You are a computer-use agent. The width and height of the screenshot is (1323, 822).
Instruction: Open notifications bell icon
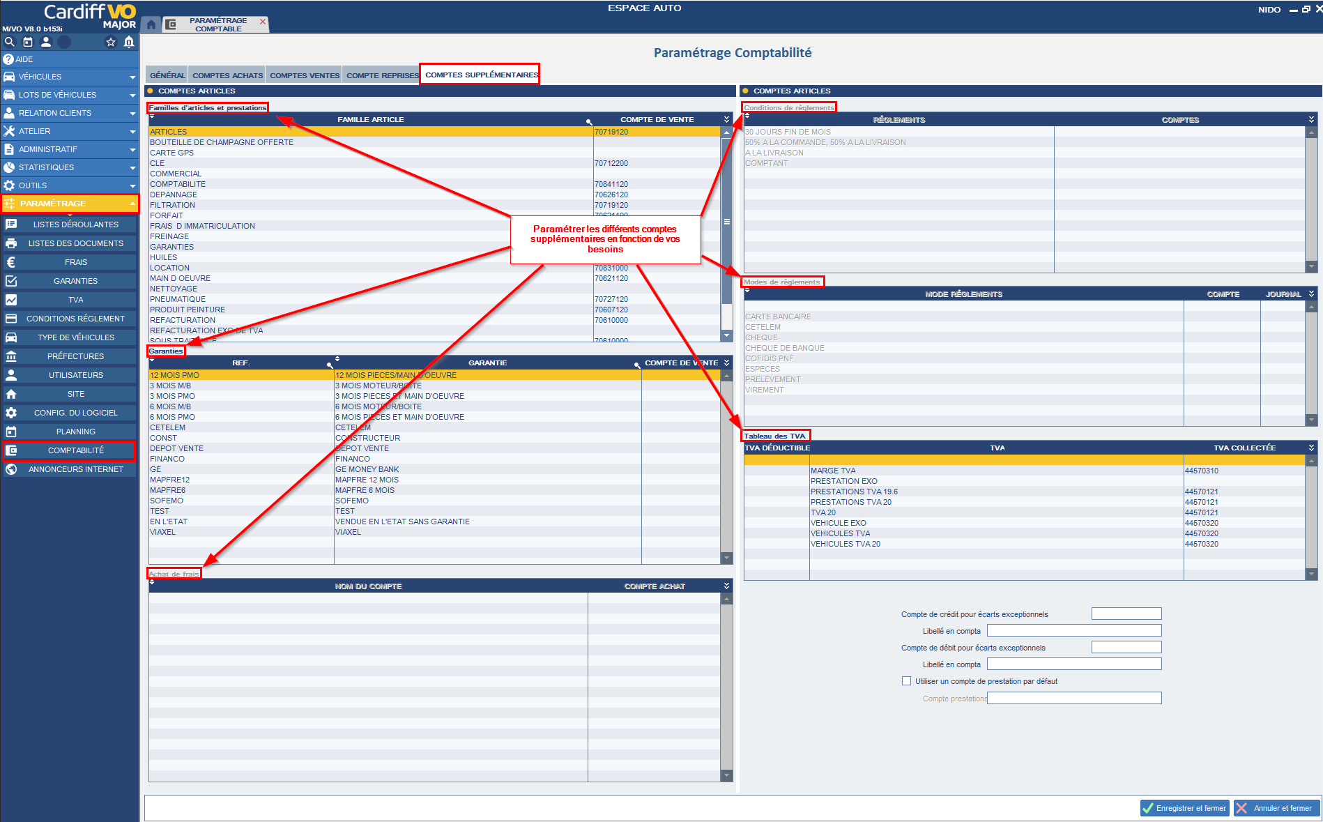129,42
